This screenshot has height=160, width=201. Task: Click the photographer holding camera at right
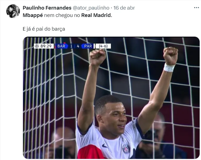pos(159,136)
